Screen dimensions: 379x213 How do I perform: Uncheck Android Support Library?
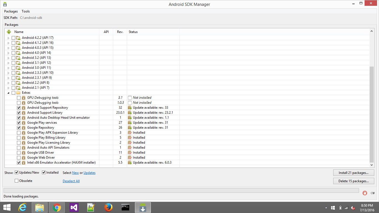[19, 113]
